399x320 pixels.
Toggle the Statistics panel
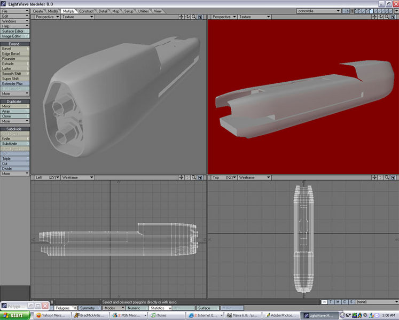tap(160, 308)
